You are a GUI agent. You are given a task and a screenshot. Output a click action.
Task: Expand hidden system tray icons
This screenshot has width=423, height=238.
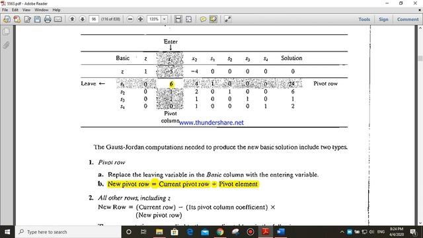pos(342,232)
